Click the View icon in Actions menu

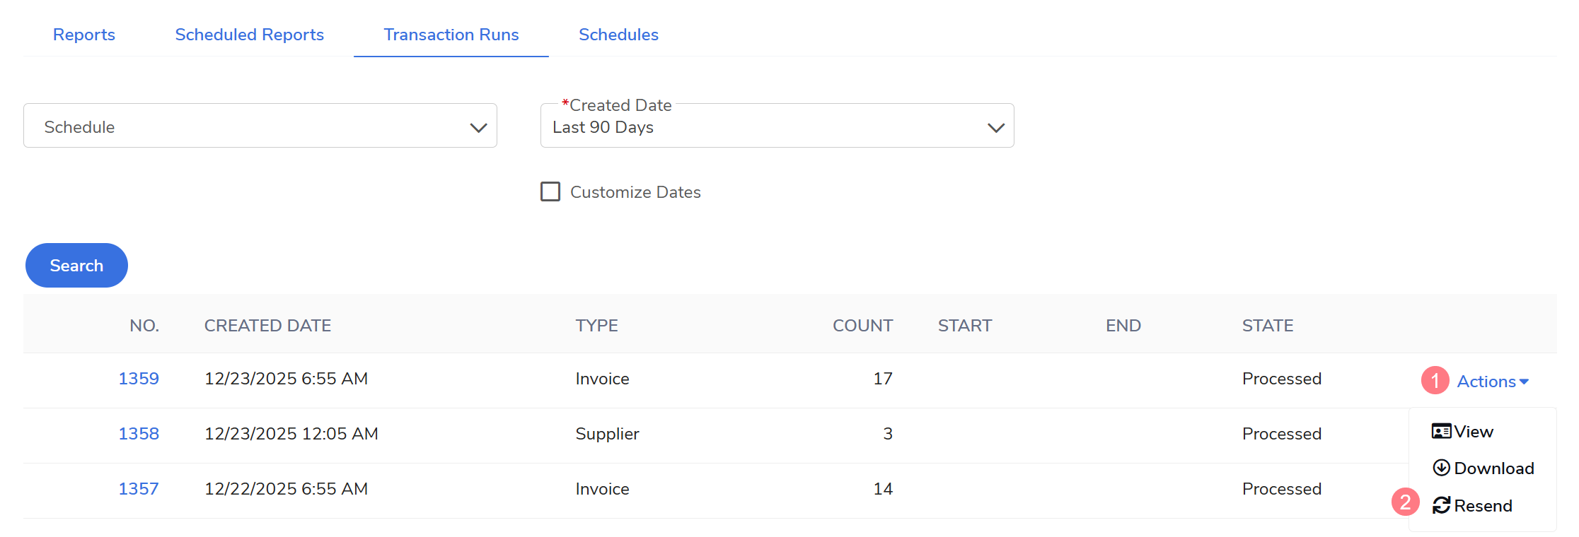point(1441,431)
